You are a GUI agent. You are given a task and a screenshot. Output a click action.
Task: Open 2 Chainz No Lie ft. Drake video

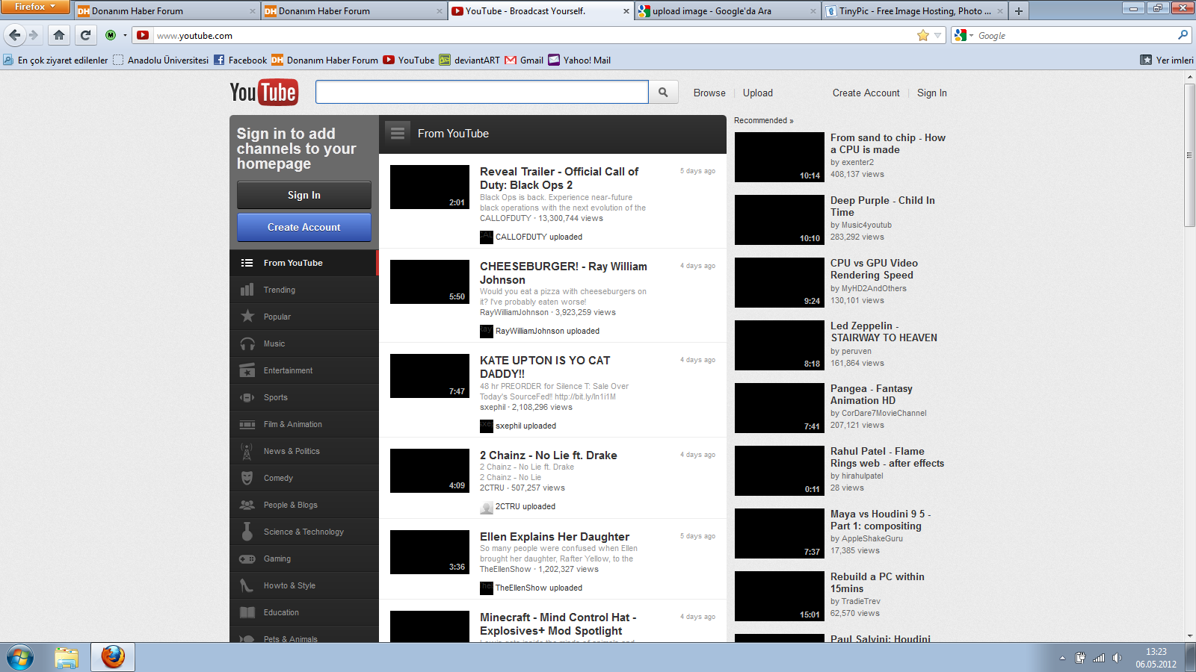click(549, 455)
